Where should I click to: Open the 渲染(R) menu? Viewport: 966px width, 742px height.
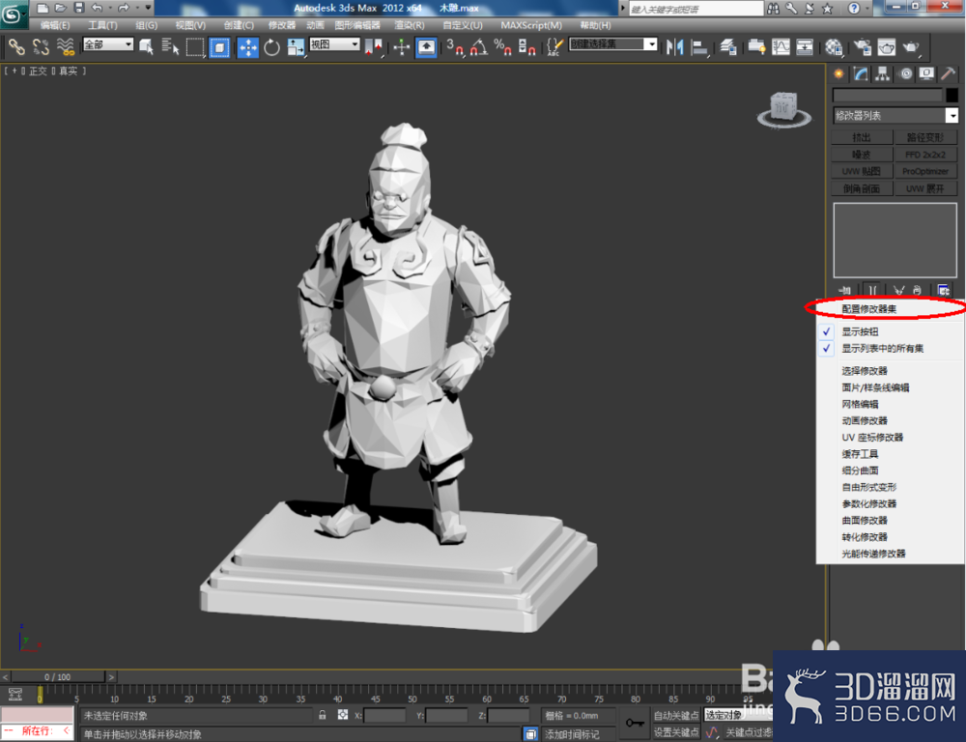[409, 25]
